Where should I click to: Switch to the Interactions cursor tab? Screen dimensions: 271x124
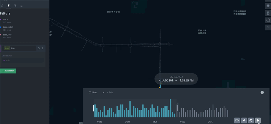[x=15, y=6]
